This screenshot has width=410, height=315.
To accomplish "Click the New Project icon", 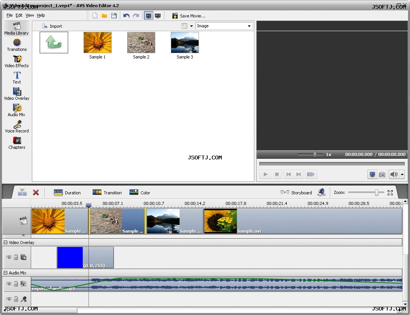I will pos(95,16).
